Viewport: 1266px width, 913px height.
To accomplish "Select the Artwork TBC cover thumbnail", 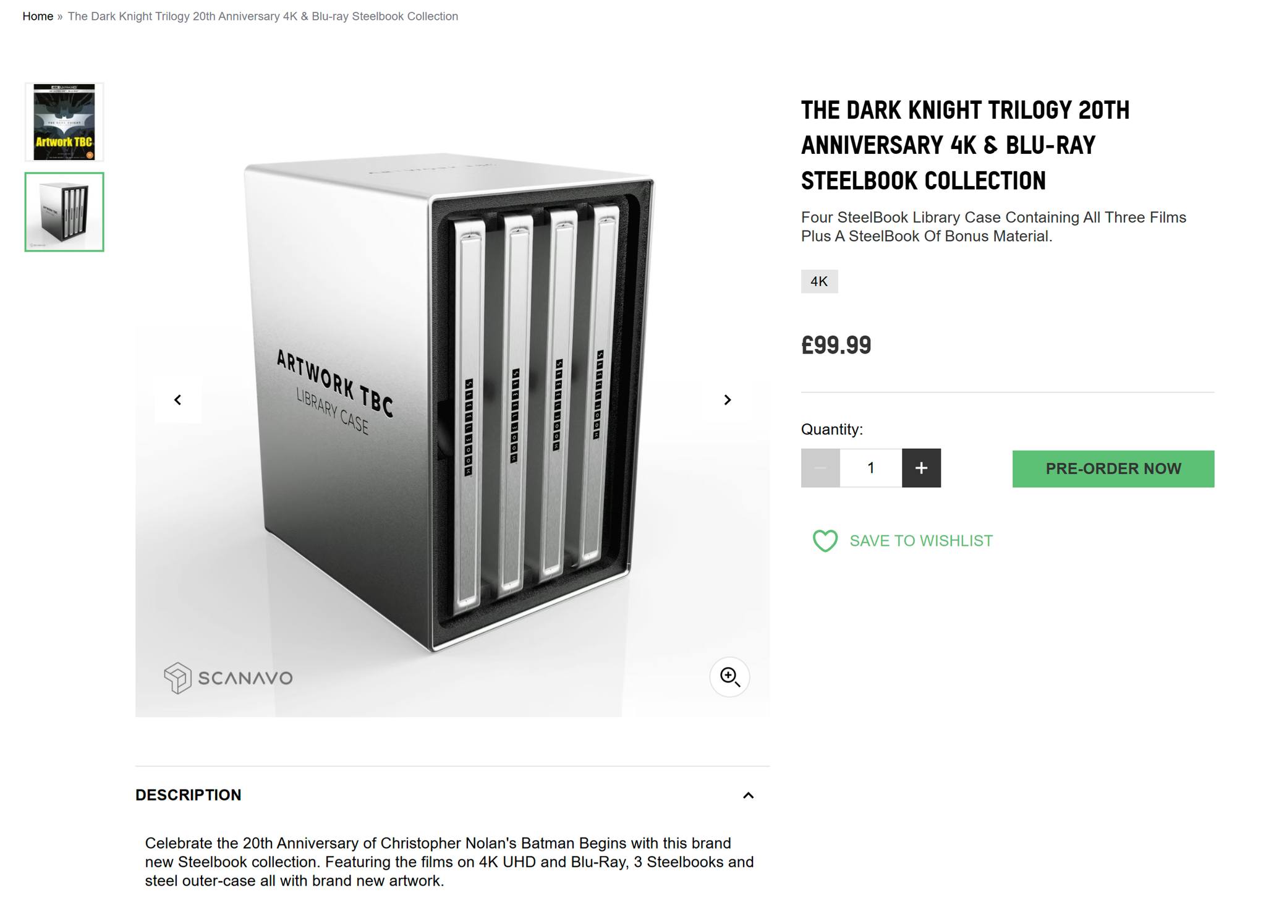I will point(64,122).
